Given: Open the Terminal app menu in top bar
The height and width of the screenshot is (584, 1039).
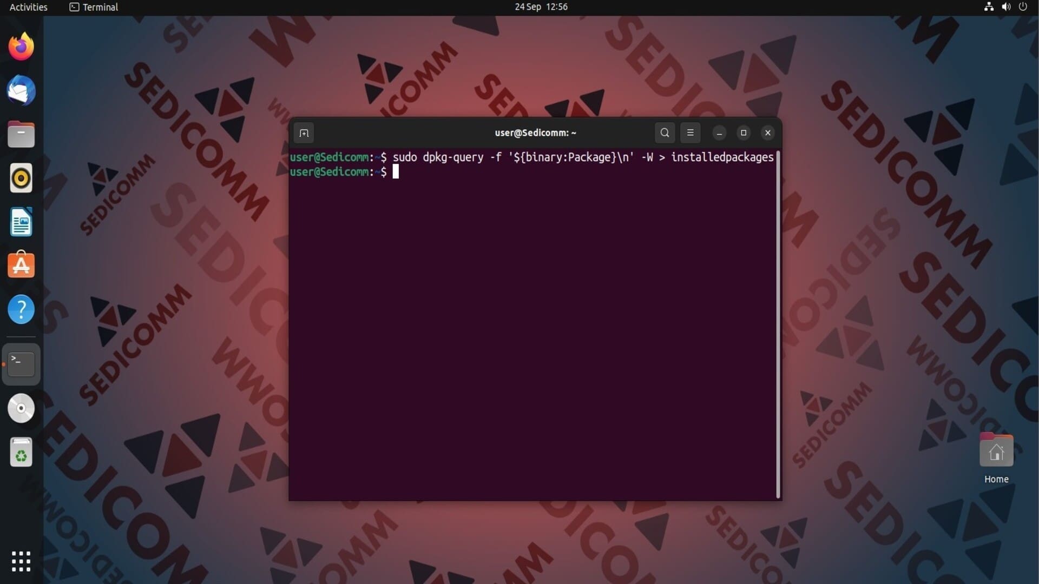Looking at the screenshot, I should point(94,7).
